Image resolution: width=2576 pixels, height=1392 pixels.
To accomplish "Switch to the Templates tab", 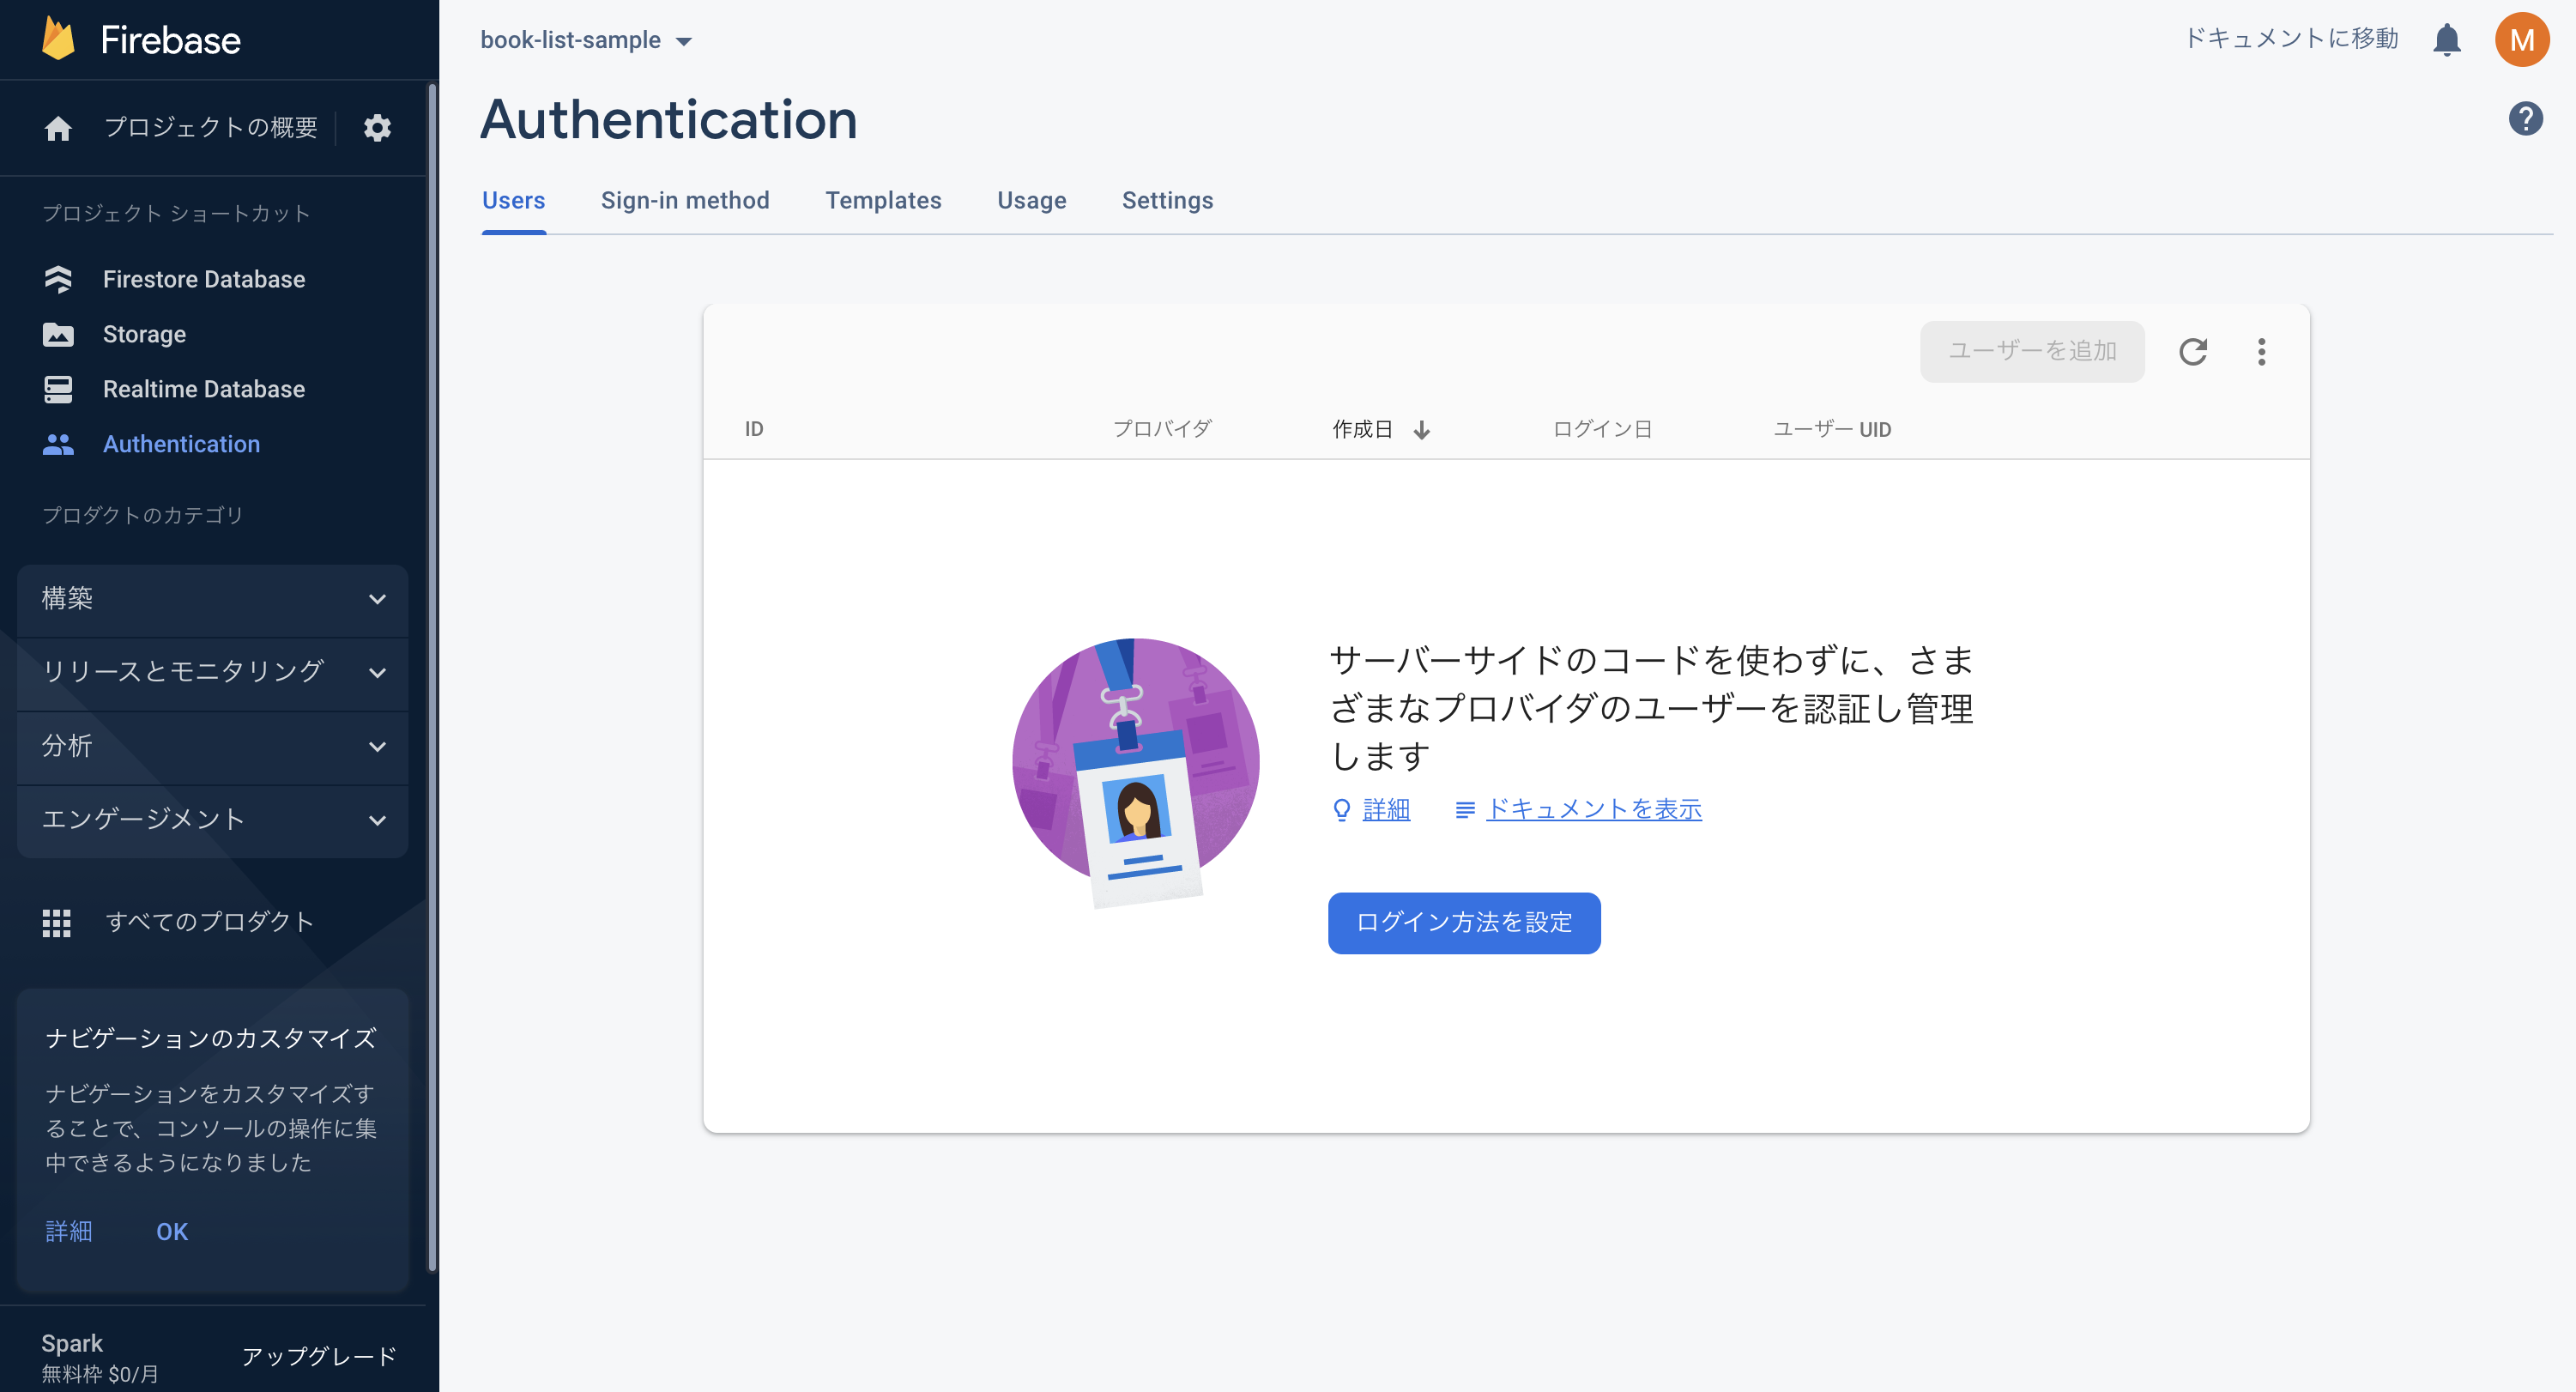I will [x=883, y=200].
